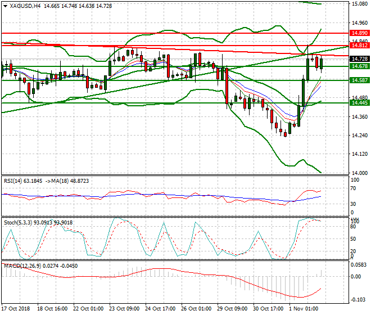
Task: Select the OHLC values 14.665 14.748 14.638 14.728
Action: 78,6
